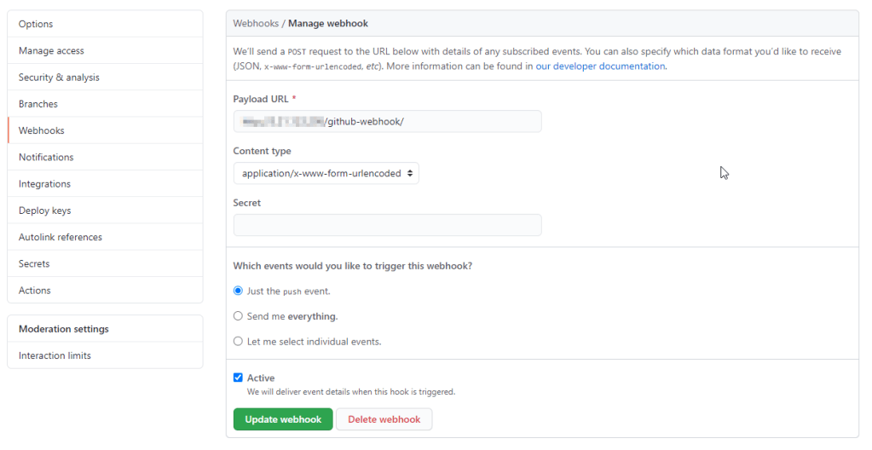Expand the Content type dropdown
Viewport: 872px width, 450px height.
coord(326,173)
